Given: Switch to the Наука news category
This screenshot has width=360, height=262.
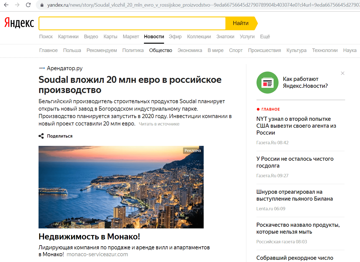Looking at the screenshot, I should (x=350, y=50).
